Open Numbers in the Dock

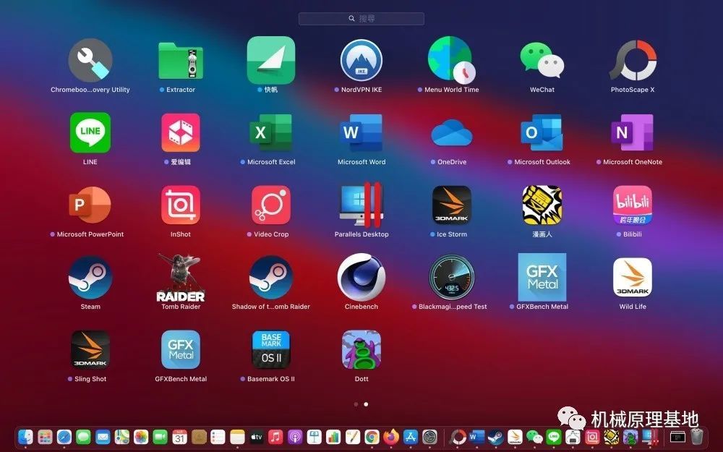coord(333,436)
